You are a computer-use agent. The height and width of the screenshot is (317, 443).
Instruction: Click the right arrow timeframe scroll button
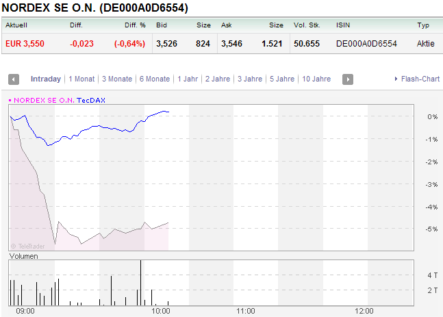point(348,79)
